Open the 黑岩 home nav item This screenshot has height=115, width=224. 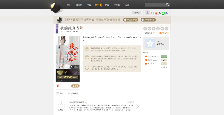pyautogui.click(x=69, y=5)
